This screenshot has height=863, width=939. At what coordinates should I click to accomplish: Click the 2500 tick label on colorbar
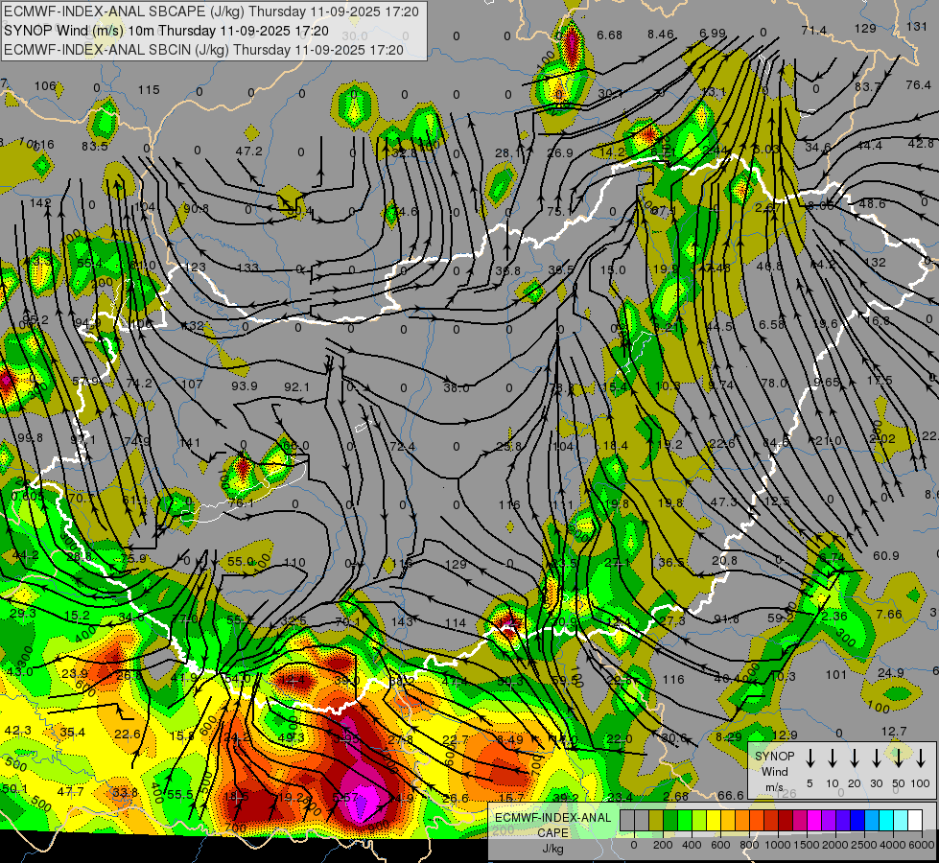[x=863, y=845]
